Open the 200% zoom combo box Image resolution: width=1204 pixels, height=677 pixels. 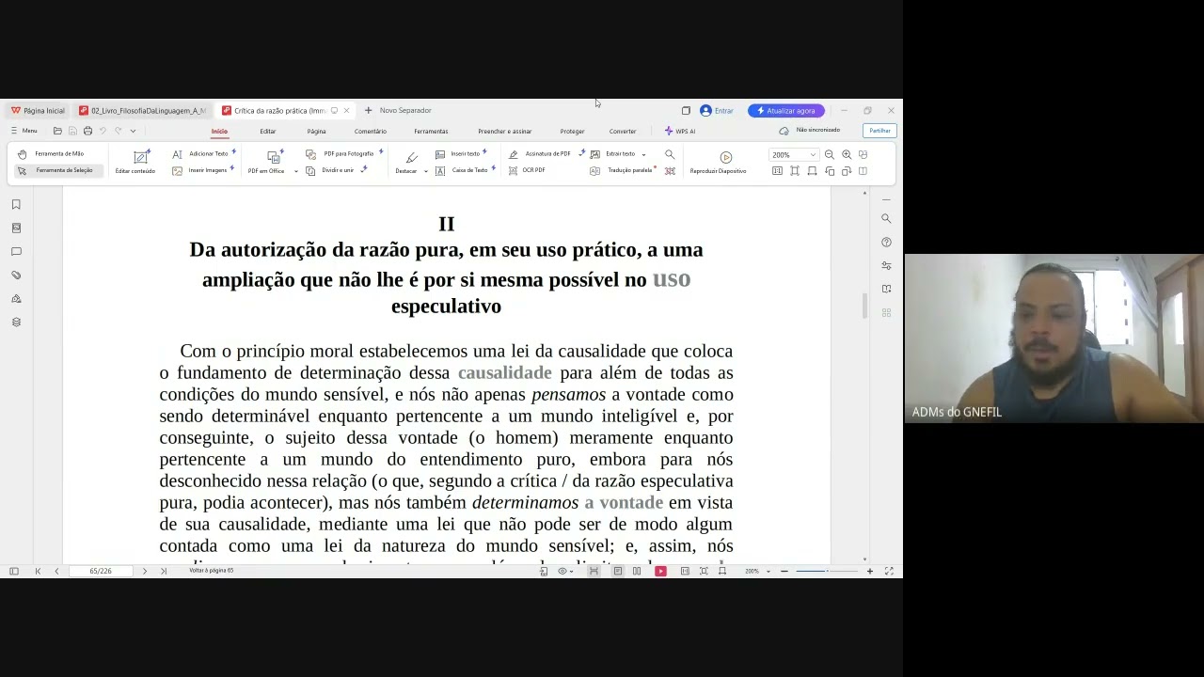[793, 154]
